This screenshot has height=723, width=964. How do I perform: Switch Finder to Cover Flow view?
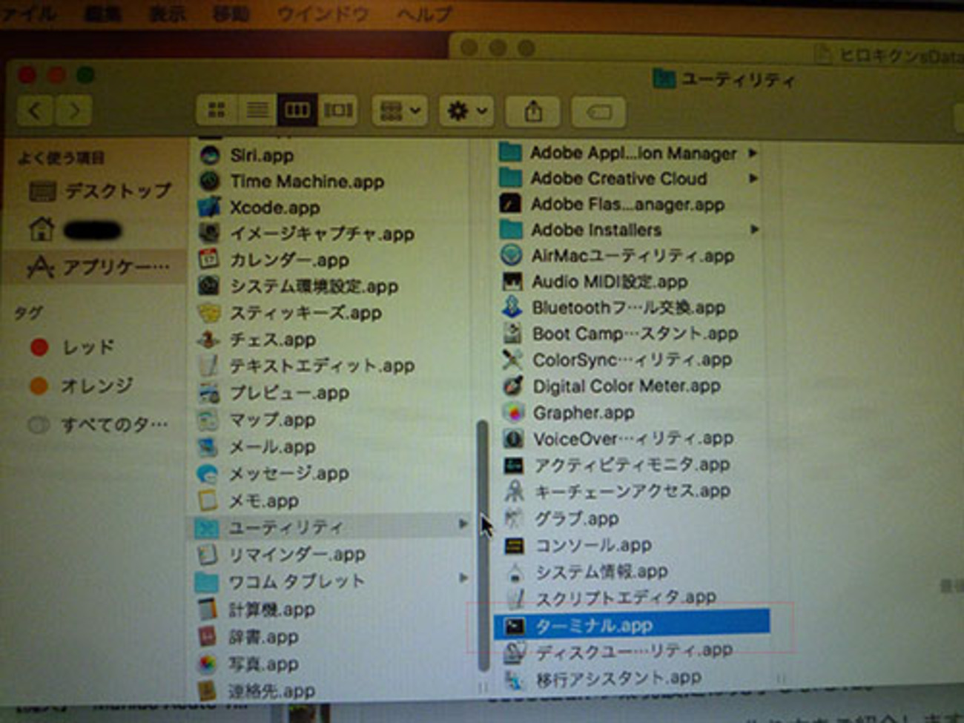coord(337,110)
